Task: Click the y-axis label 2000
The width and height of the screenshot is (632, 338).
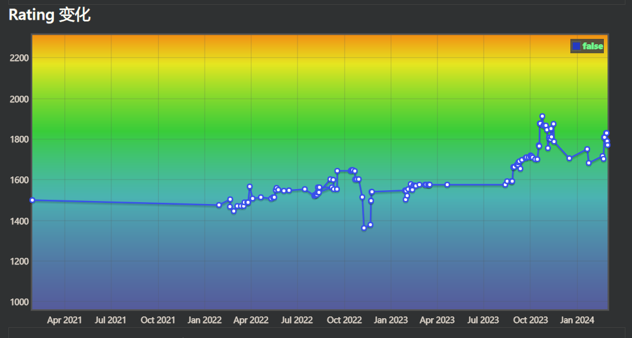Action: click(19, 99)
